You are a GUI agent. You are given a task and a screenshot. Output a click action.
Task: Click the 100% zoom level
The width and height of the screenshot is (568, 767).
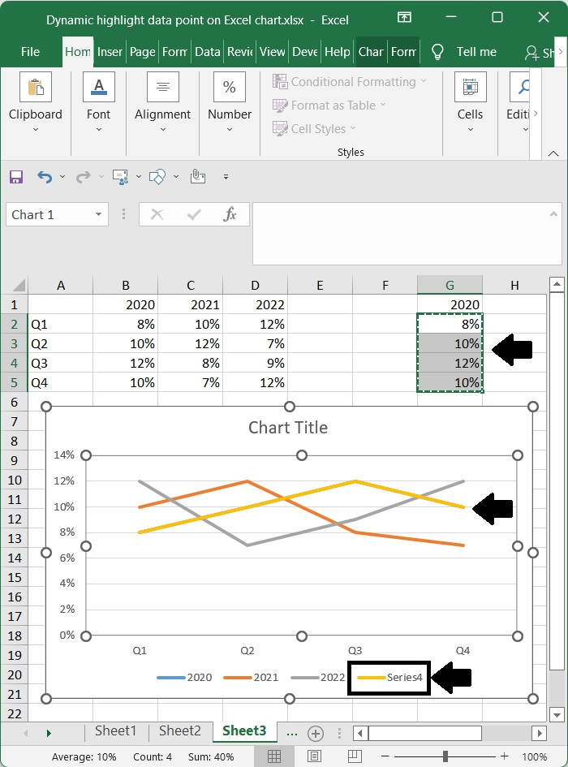(x=534, y=756)
